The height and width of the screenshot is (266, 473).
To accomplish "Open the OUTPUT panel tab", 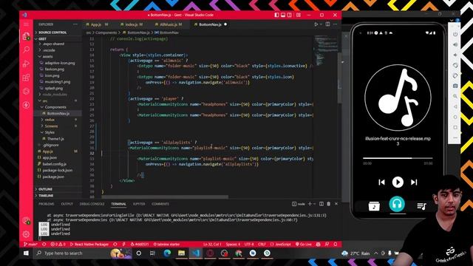I will [x=67, y=204].
